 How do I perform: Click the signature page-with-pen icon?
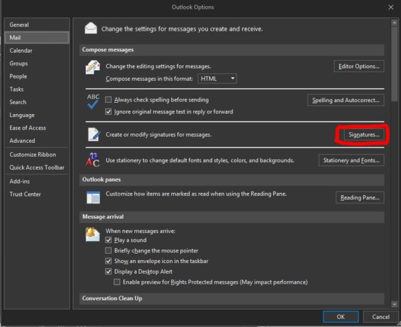[x=94, y=134]
